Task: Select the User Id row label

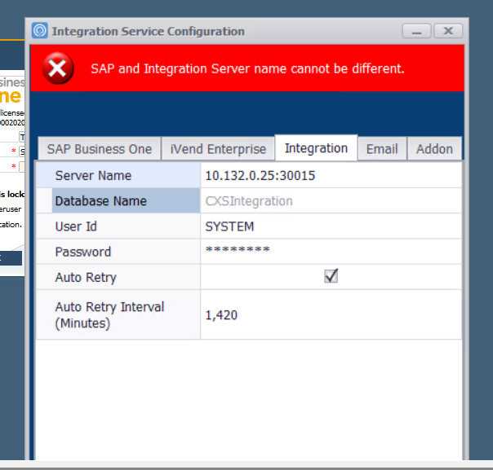Action: [118, 226]
